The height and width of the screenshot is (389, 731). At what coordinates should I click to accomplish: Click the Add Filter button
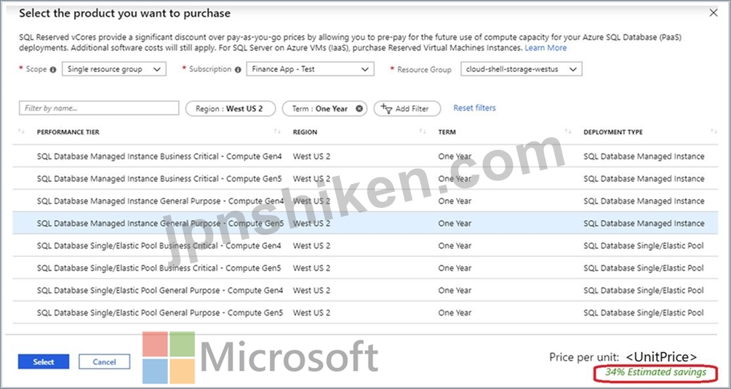tap(407, 108)
